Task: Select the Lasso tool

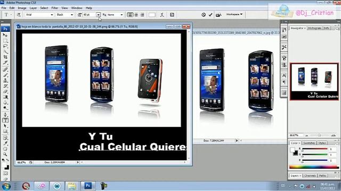Action: (5, 46)
